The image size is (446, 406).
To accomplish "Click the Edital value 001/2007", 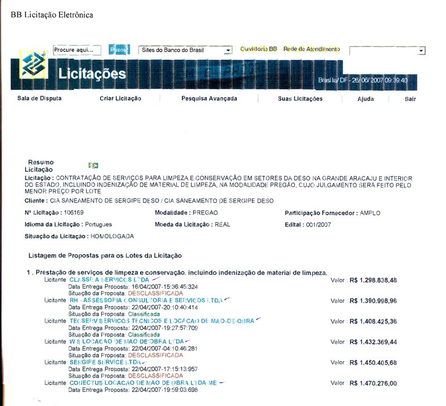I will pos(318,225).
